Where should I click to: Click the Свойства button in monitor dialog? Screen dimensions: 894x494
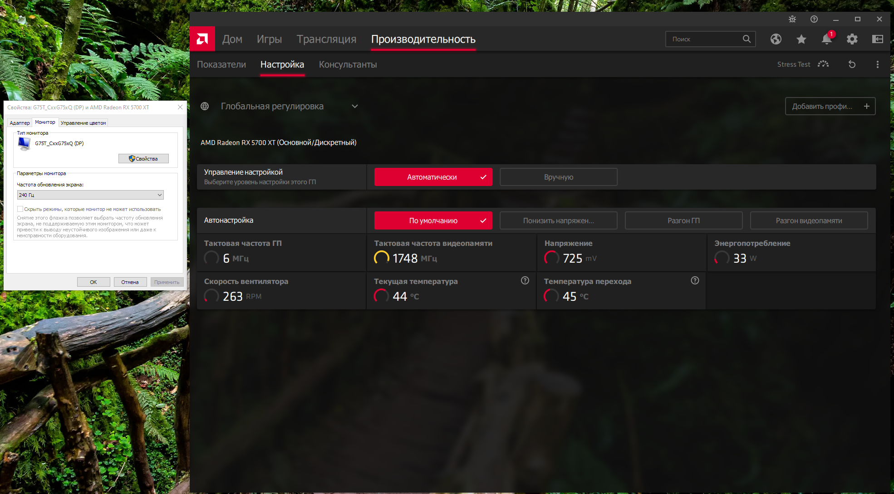tap(143, 159)
